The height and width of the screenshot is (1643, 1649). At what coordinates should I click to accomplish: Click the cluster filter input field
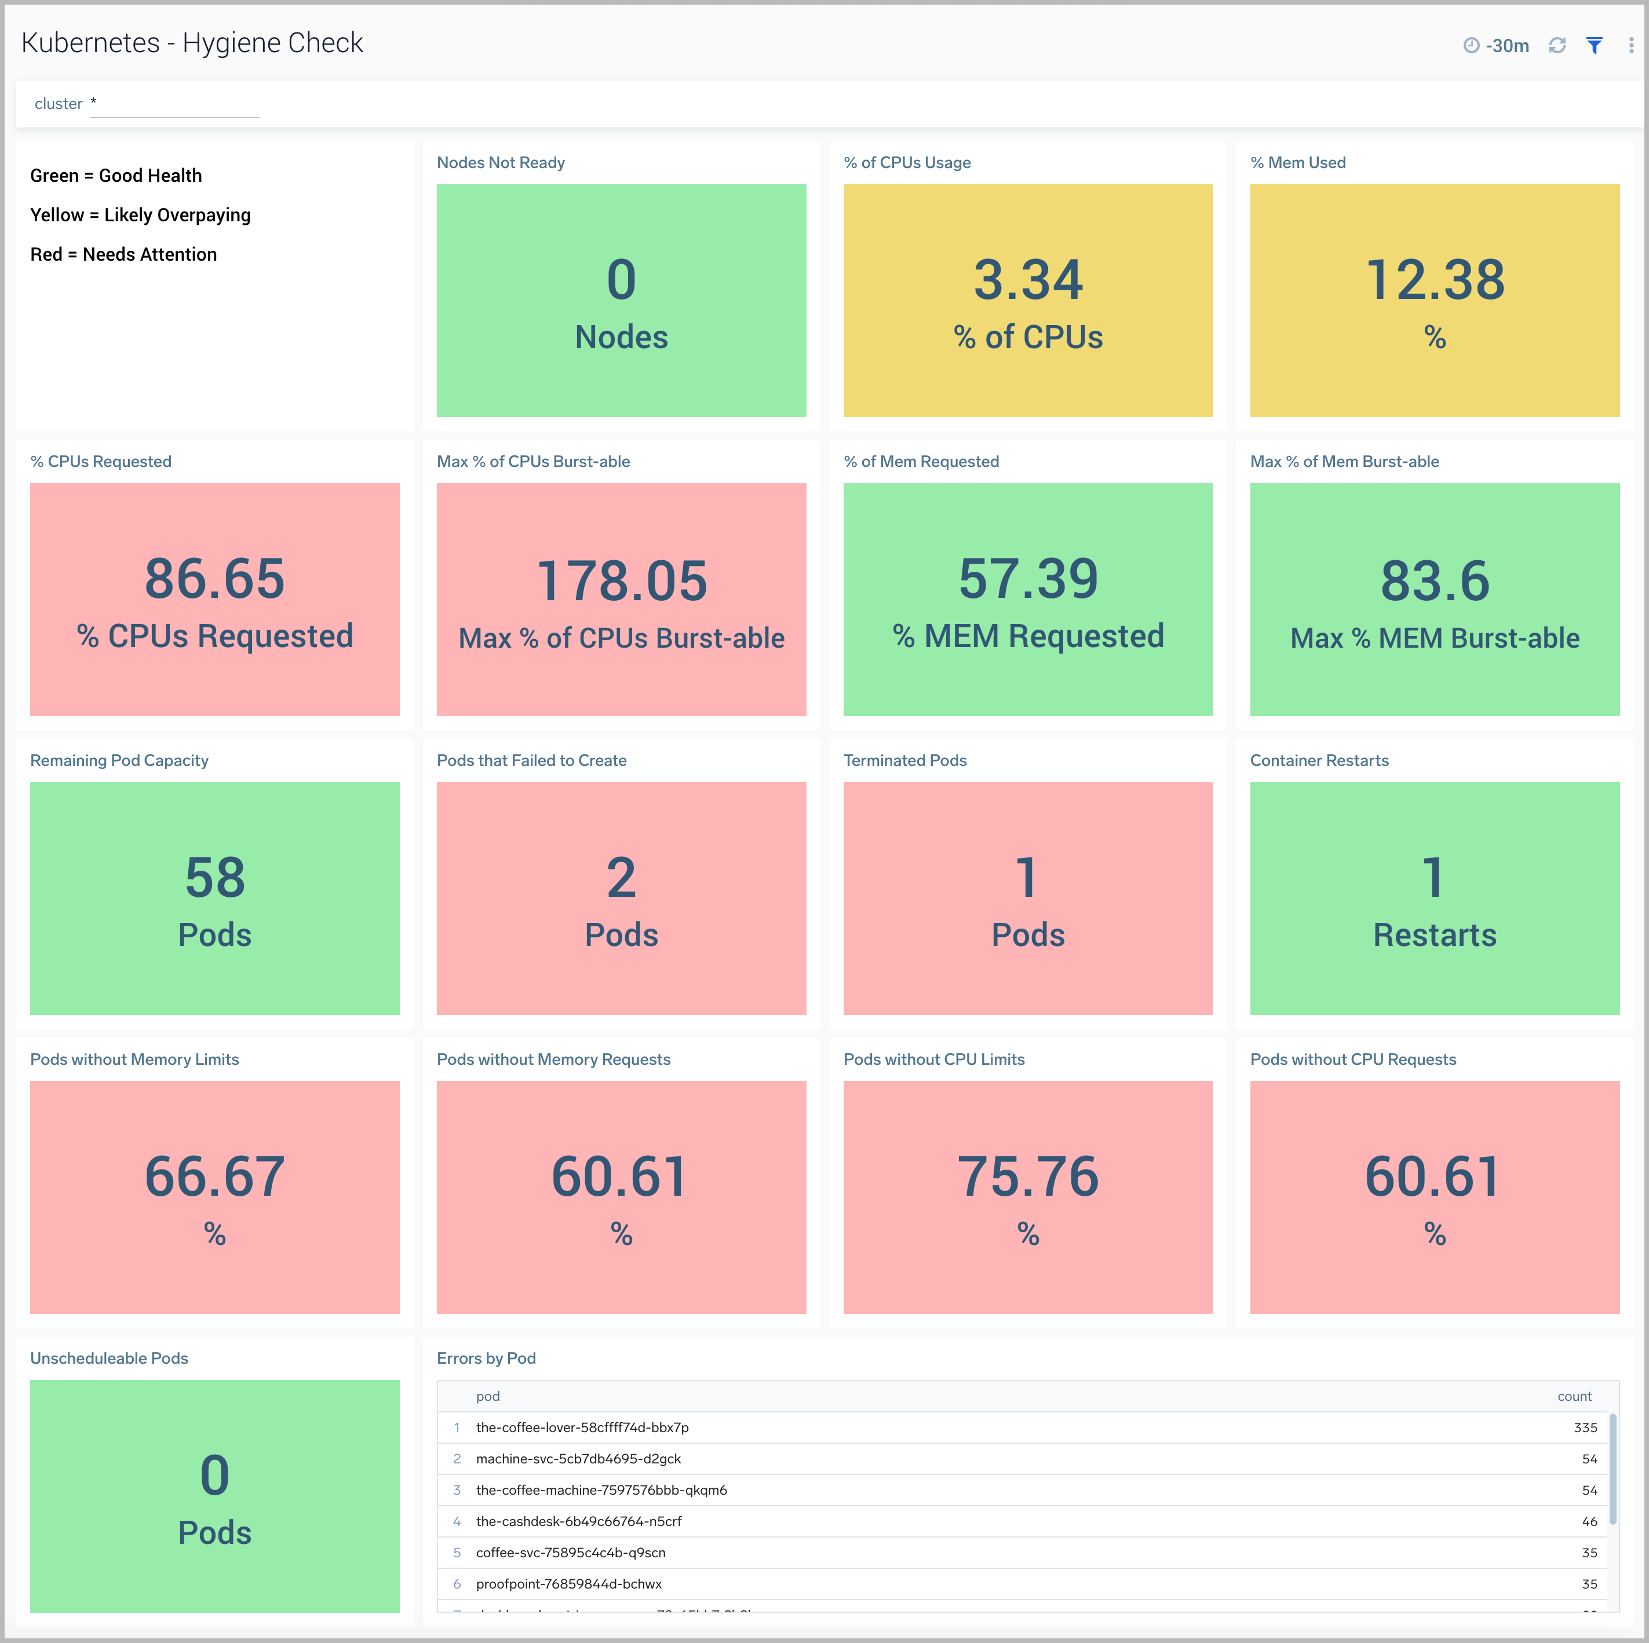174,105
